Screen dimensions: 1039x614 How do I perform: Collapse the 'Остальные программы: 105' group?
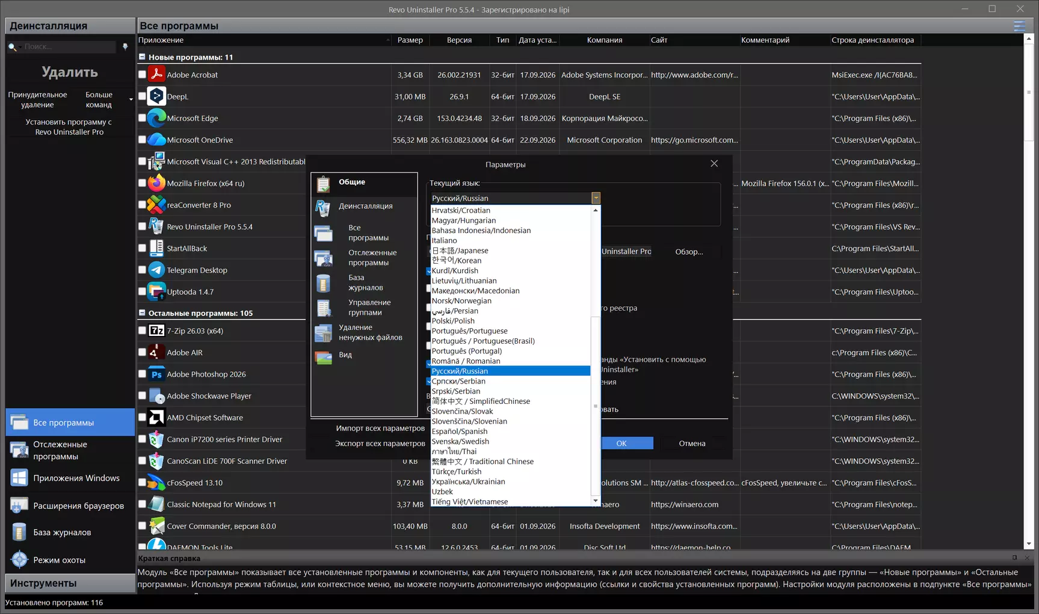click(x=142, y=313)
